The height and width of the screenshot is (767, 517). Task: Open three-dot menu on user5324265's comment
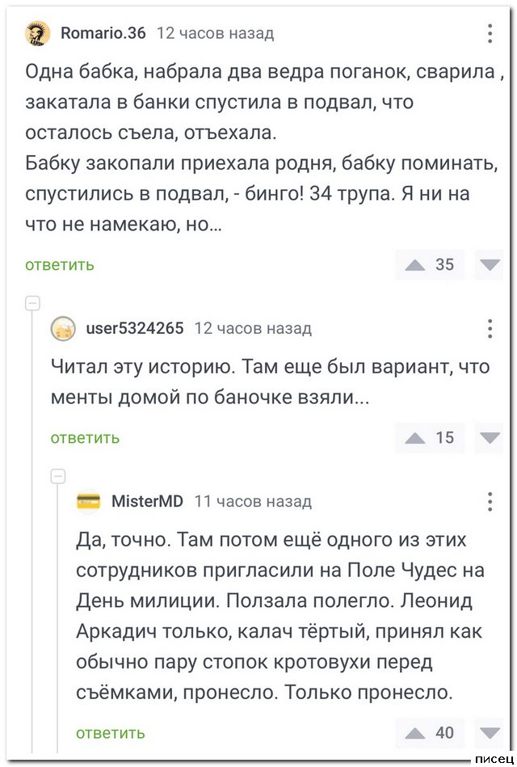490,328
